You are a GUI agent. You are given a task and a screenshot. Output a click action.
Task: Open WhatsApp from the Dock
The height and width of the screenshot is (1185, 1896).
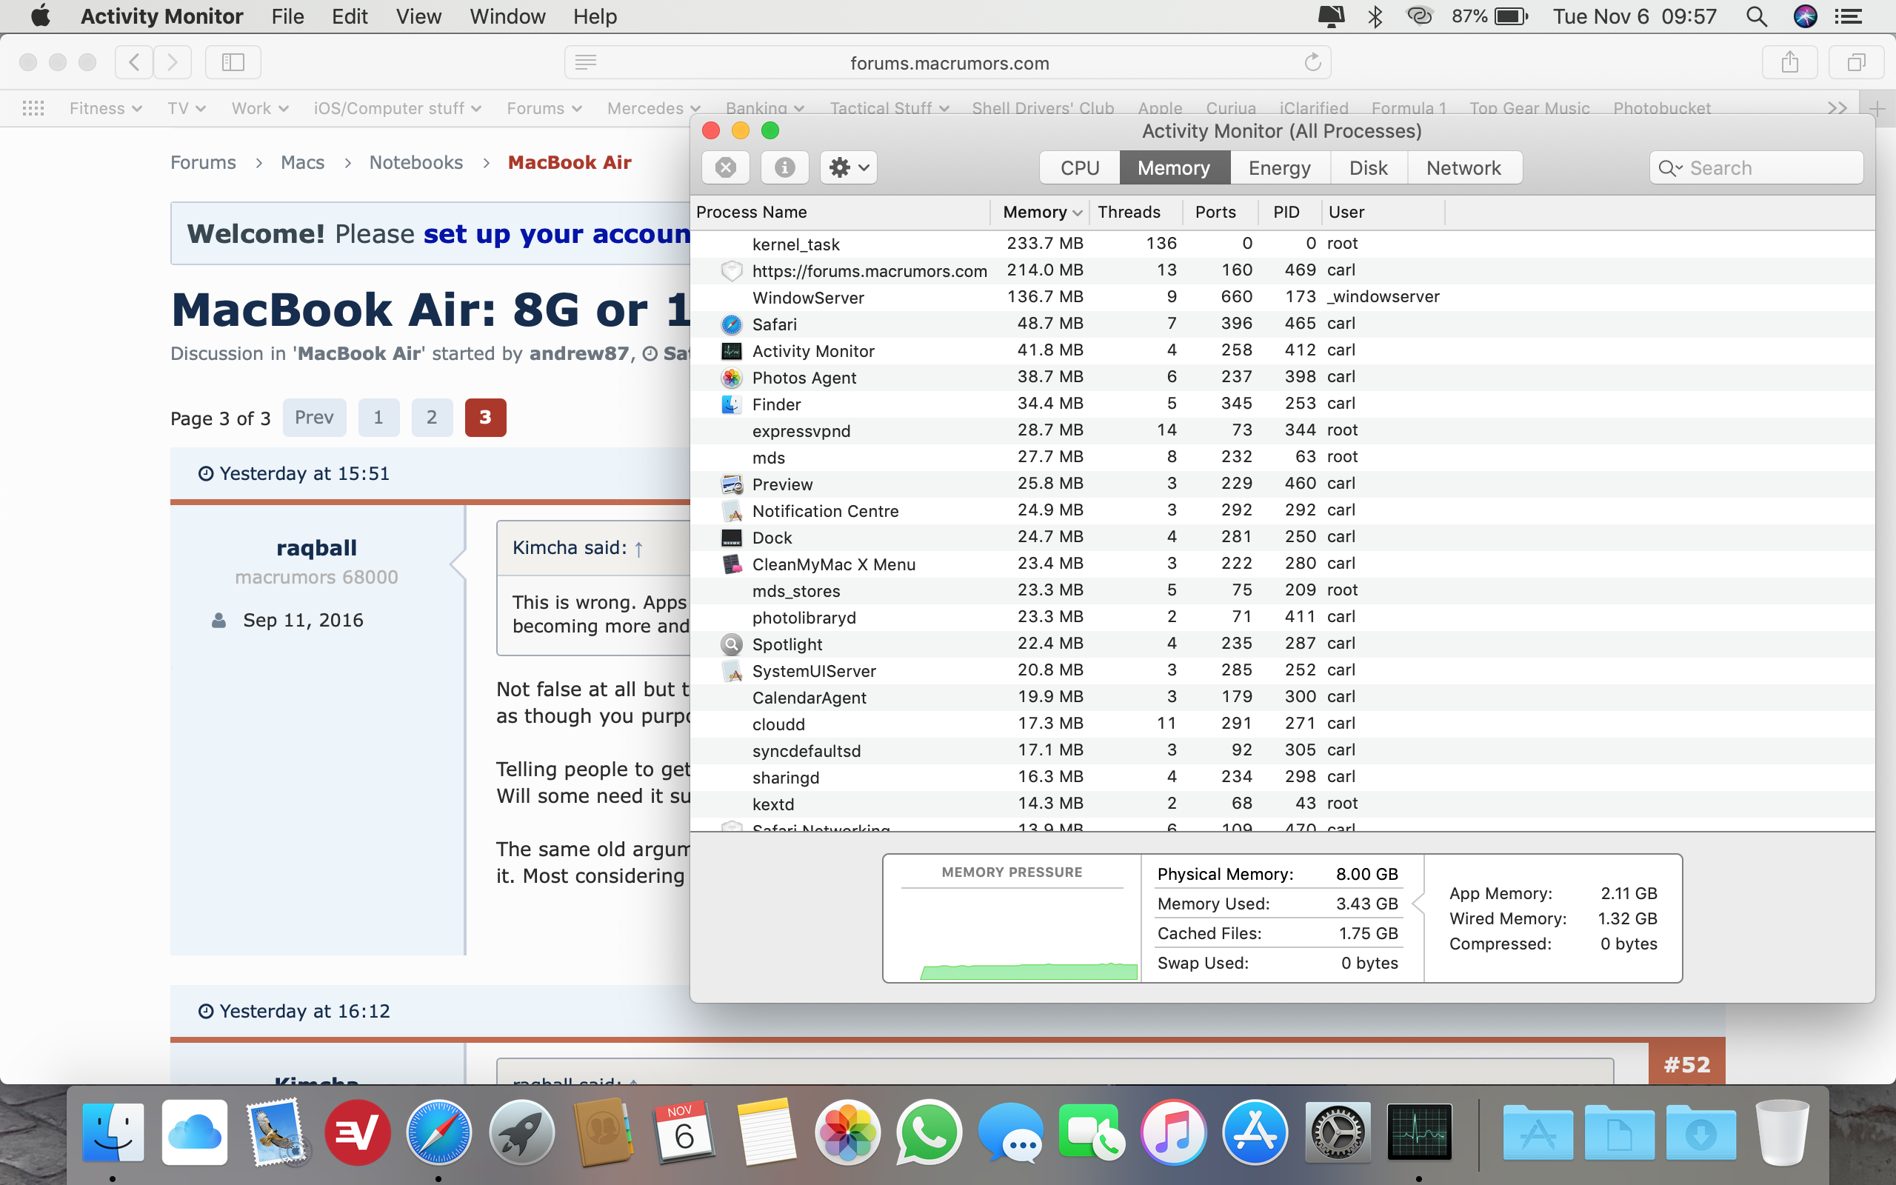929,1132
